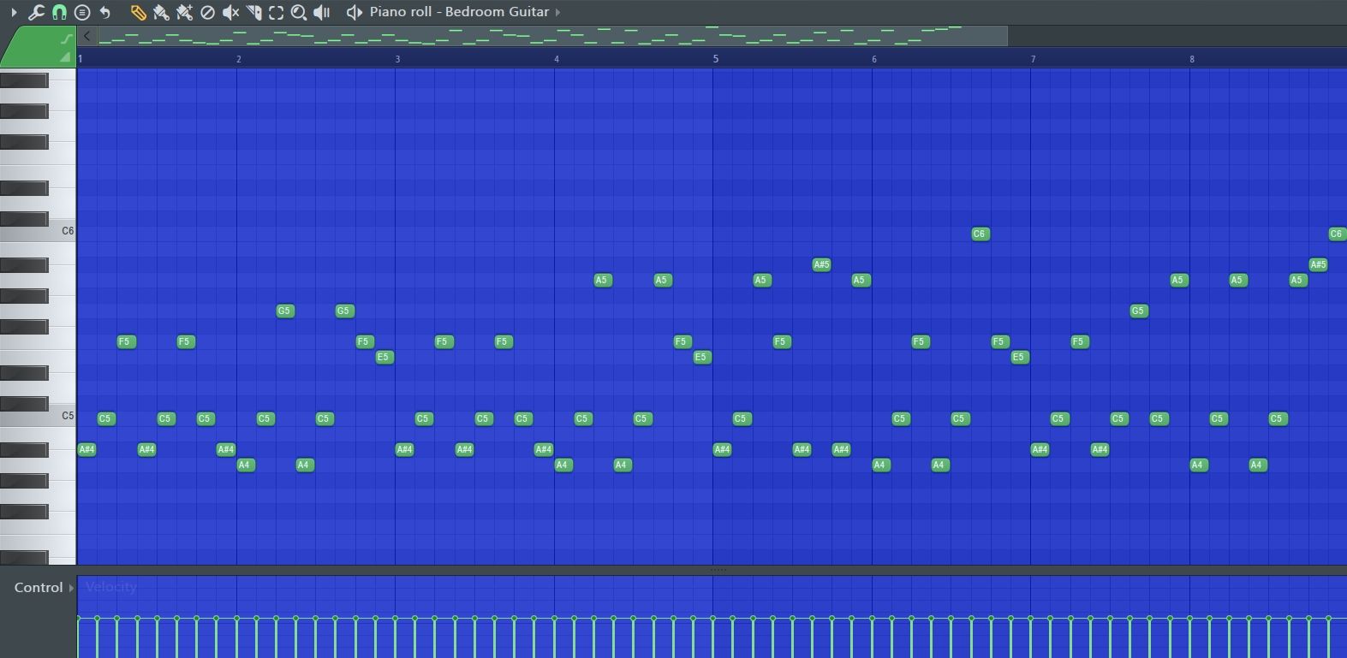The width and height of the screenshot is (1347, 658).
Task: Jump to bar 5 on the timeline
Action: [716, 59]
